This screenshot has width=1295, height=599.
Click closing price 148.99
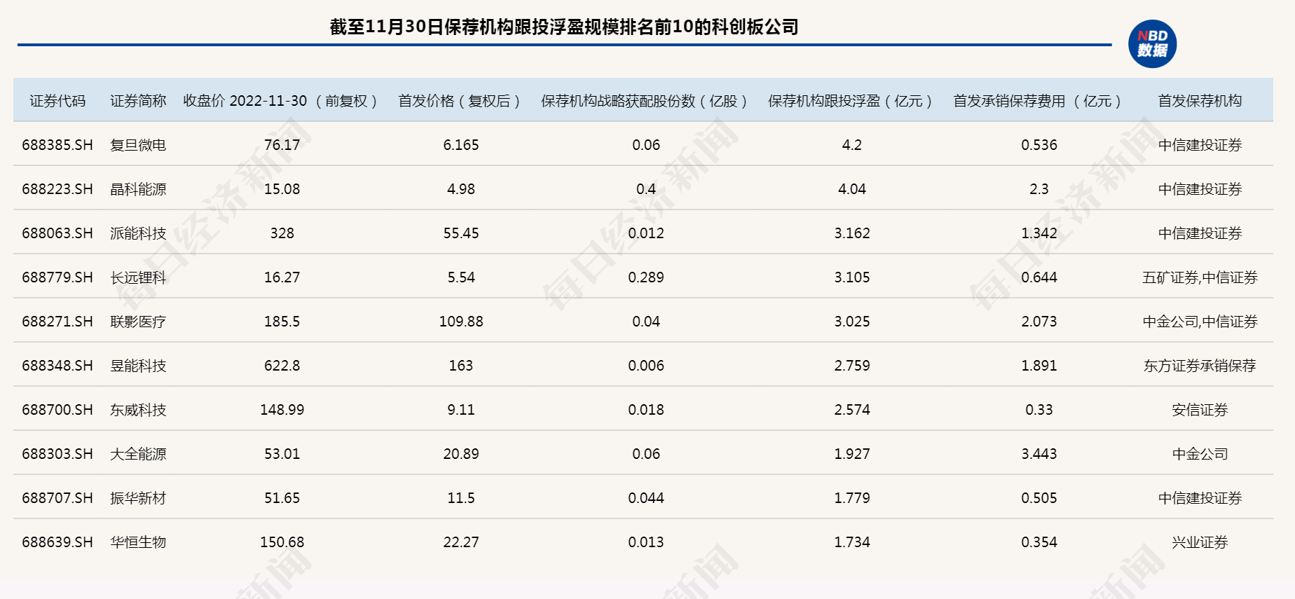coord(282,410)
